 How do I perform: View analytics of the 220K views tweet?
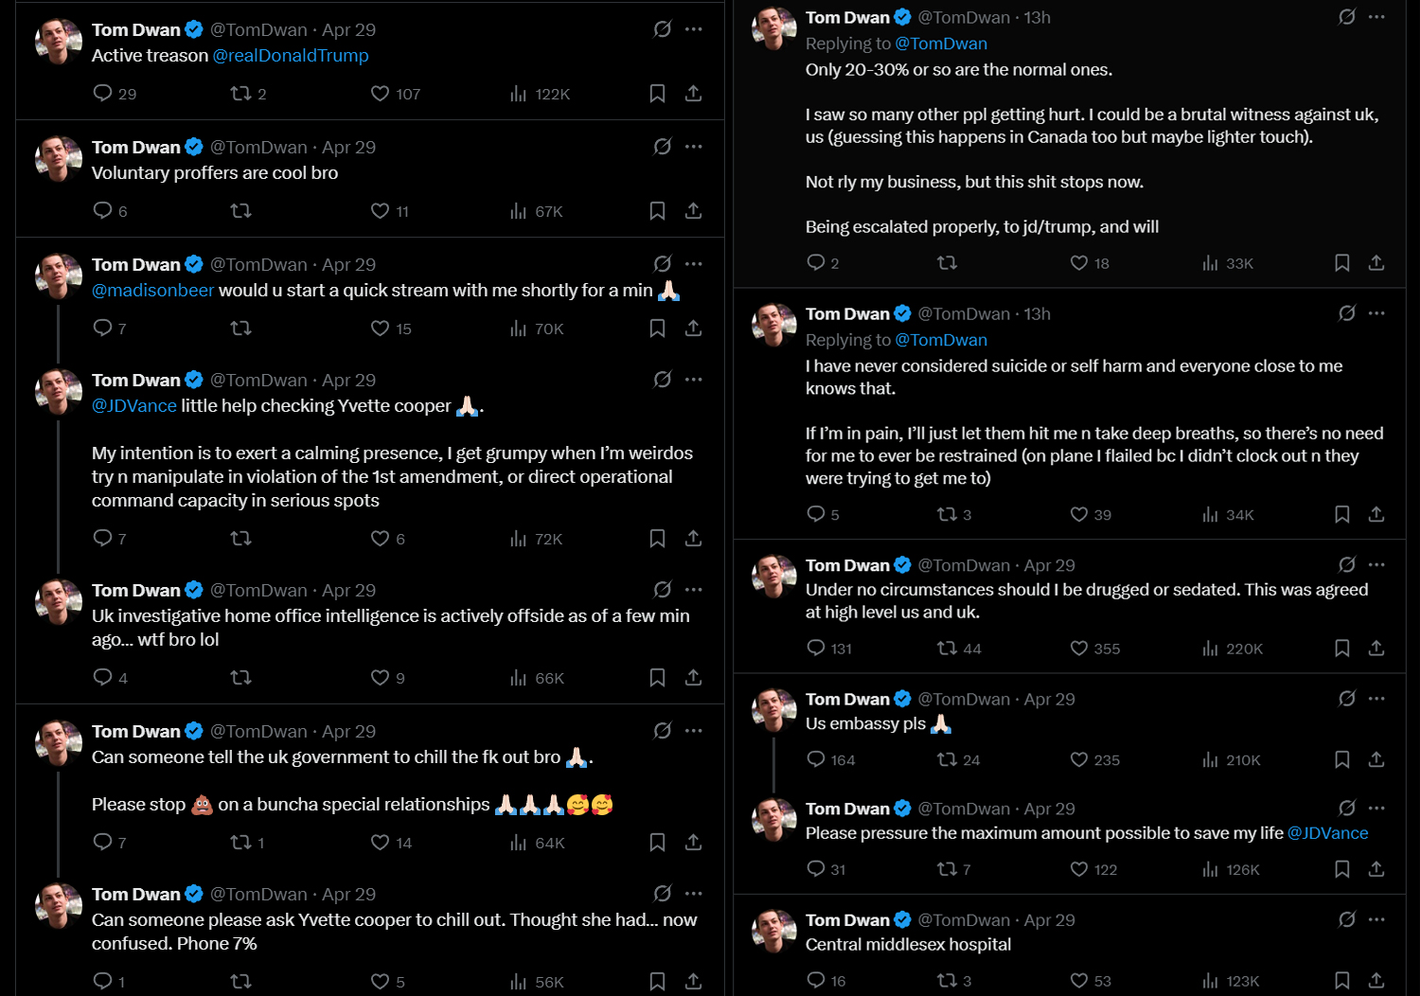click(1210, 649)
